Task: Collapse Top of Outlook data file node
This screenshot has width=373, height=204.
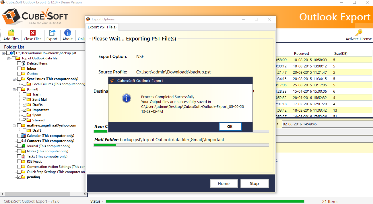Action: click(x=9, y=58)
